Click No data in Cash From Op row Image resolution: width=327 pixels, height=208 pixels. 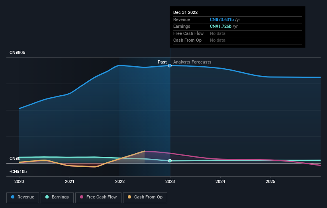(x=217, y=40)
